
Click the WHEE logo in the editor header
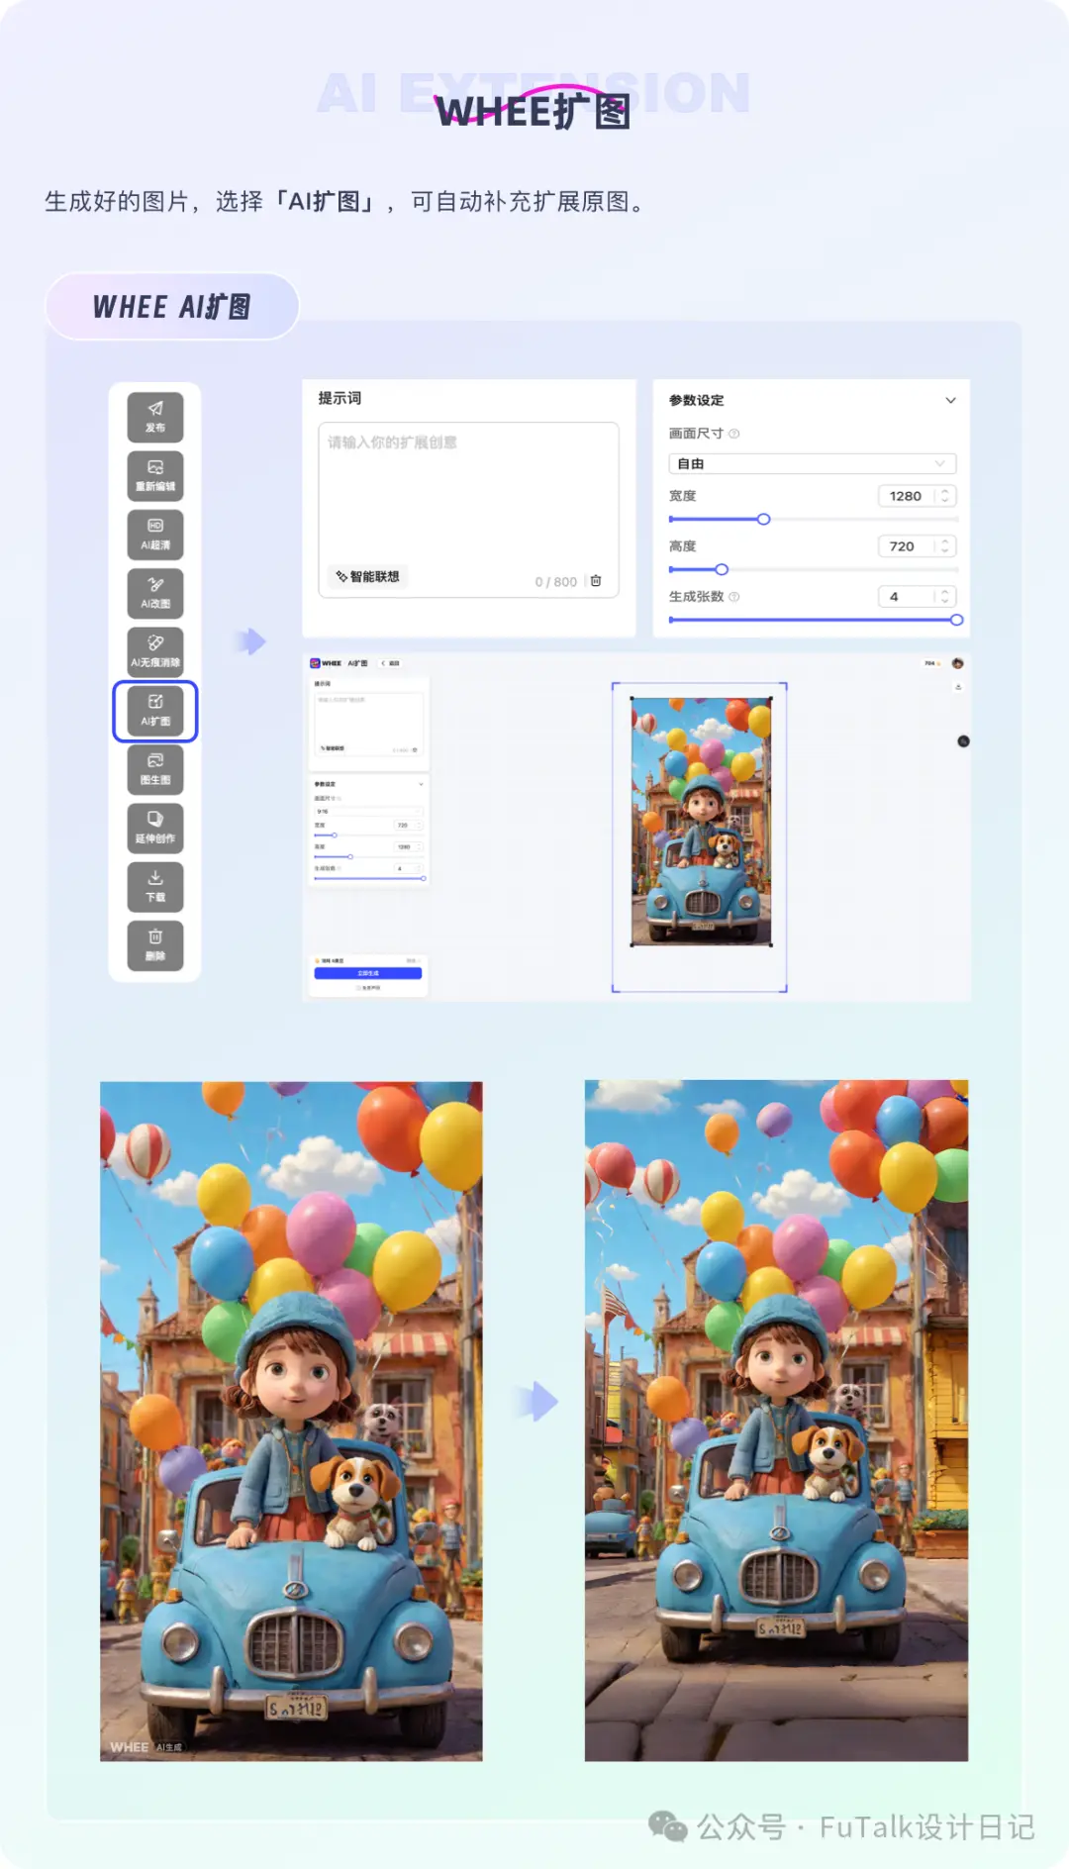326,663
